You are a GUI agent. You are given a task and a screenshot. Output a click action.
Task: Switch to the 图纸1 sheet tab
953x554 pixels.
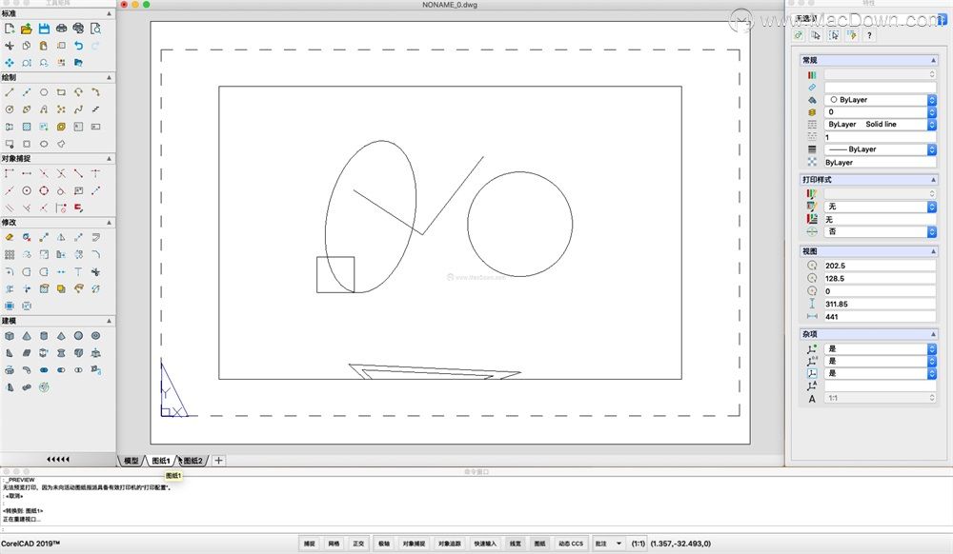[x=161, y=461]
